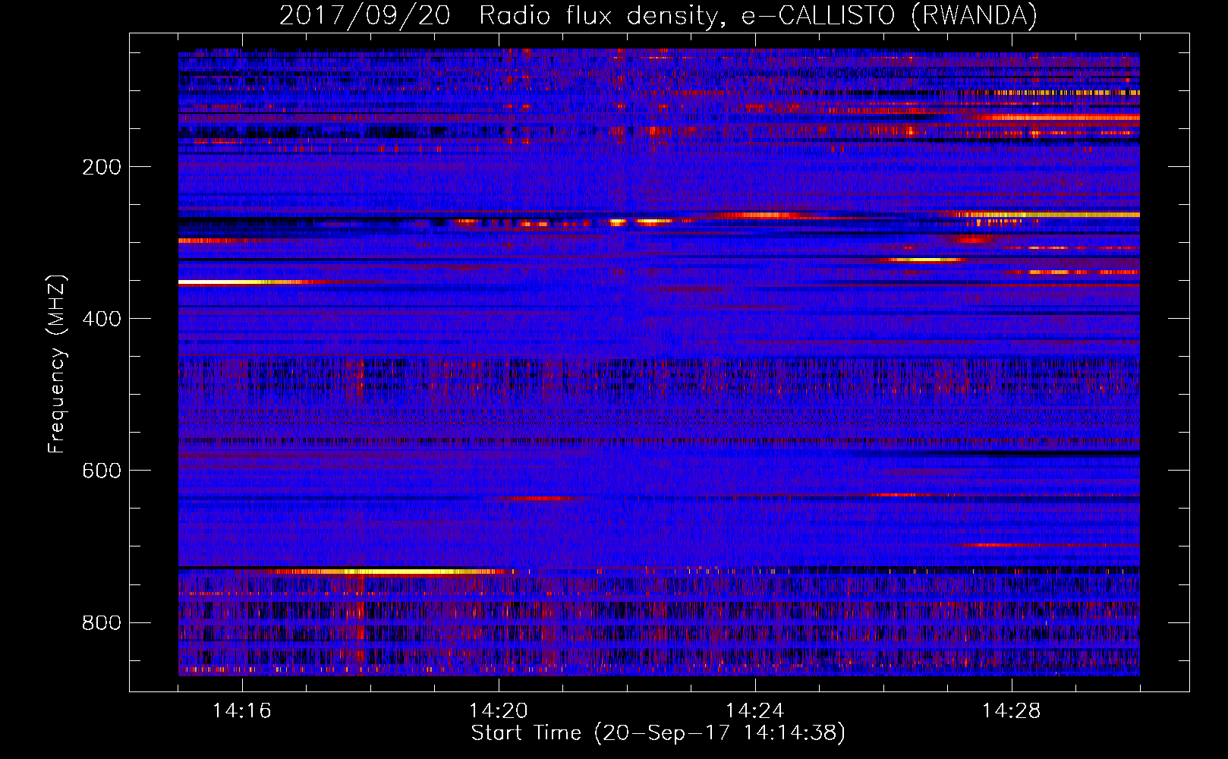Click the short red streak near 640 MHz
This screenshot has height=759, width=1228.
coord(540,499)
